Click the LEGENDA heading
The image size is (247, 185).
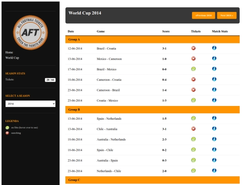[x=12, y=121]
